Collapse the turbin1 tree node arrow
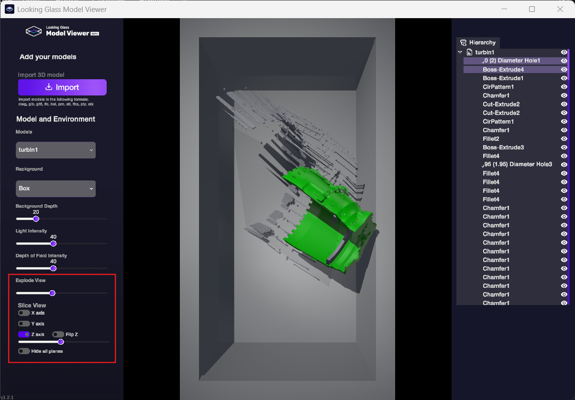The height and width of the screenshot is (400, 575). (460, 52)
